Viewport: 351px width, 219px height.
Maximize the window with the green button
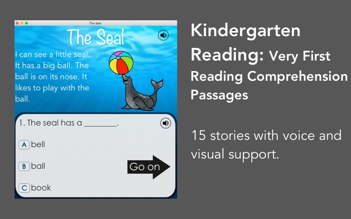point(27,23)
